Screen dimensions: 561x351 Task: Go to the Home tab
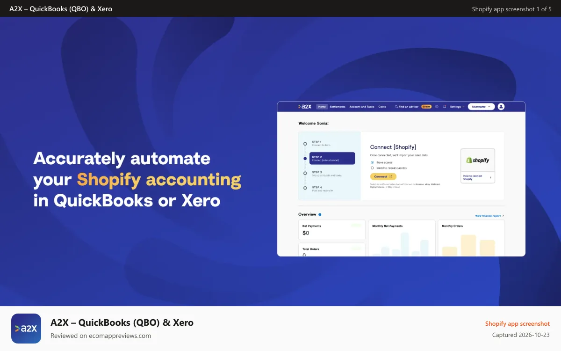[322, 107]
